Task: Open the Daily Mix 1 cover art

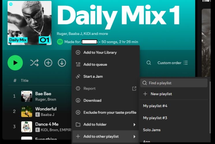Action: click(x=29, y=23)
